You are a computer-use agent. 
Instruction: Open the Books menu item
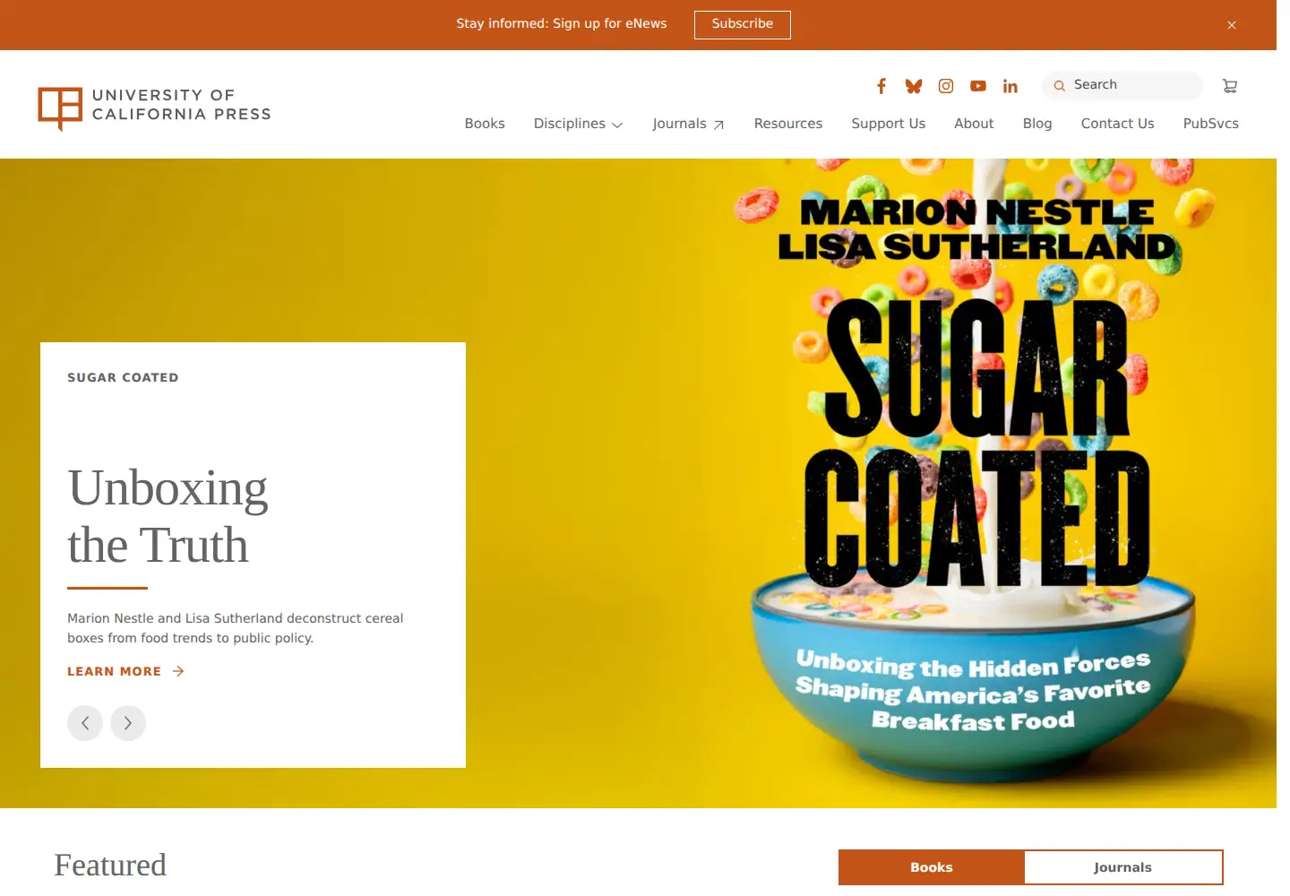pyautogui.click(x=485, y=124)
